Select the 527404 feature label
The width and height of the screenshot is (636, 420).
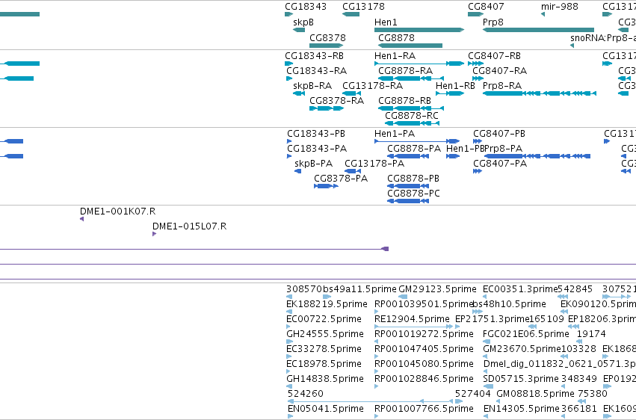click(x=473, y=394)
